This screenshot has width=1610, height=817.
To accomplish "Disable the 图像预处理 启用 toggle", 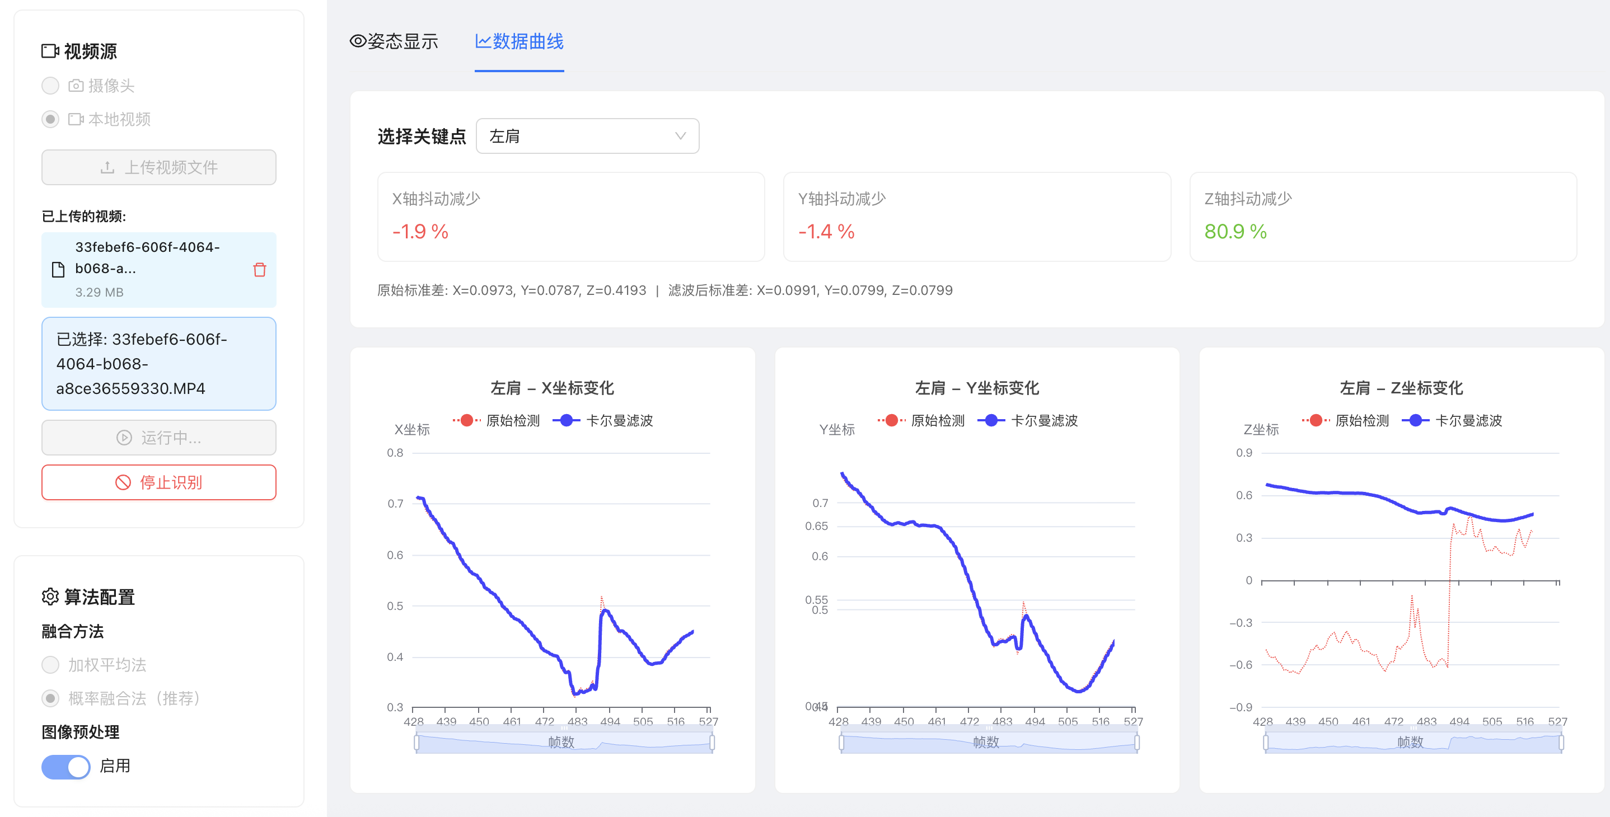I will [x=65, y=767].
